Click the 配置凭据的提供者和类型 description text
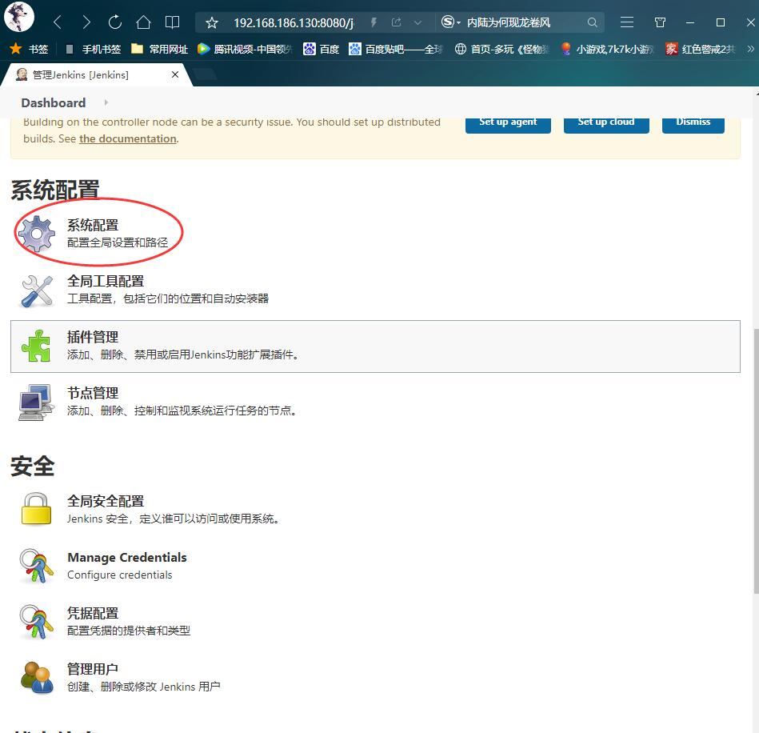The width and height of the screenshot is (759, 733). click(129, 631)
